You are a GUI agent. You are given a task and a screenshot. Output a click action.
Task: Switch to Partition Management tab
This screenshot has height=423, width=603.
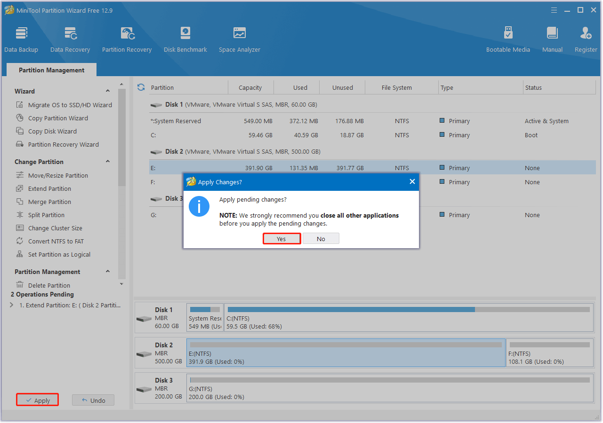point(52,70)
